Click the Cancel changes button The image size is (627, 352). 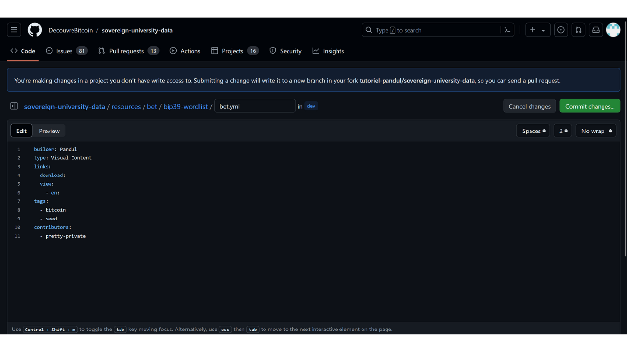(530, 106)
